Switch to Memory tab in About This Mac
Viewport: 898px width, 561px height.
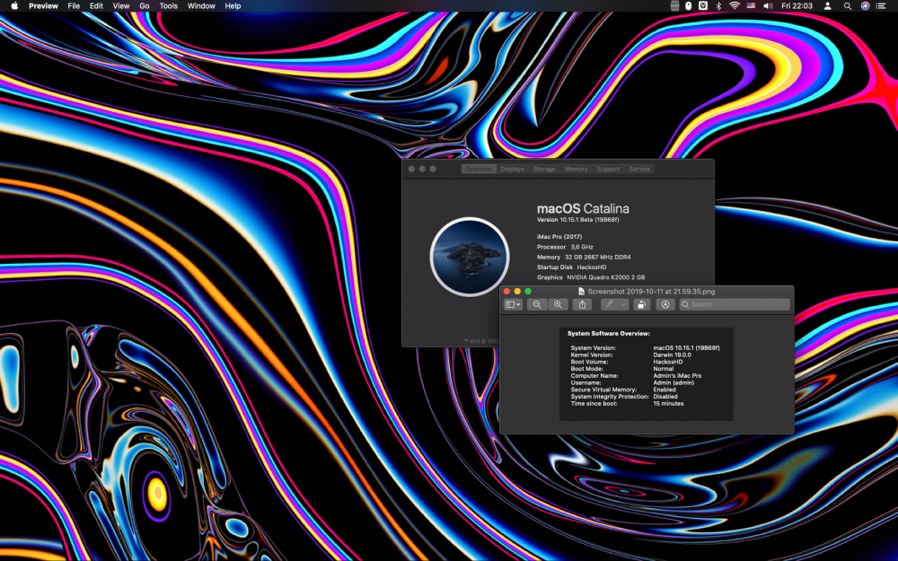(576, 169)
